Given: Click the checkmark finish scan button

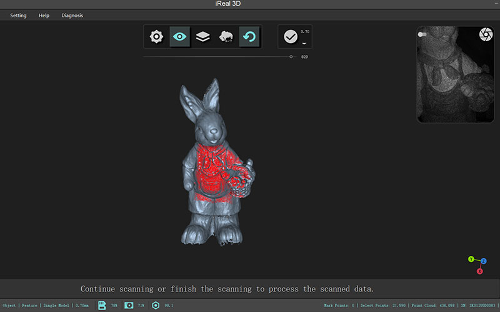Looking at the screenshot, I should (291, 37).
